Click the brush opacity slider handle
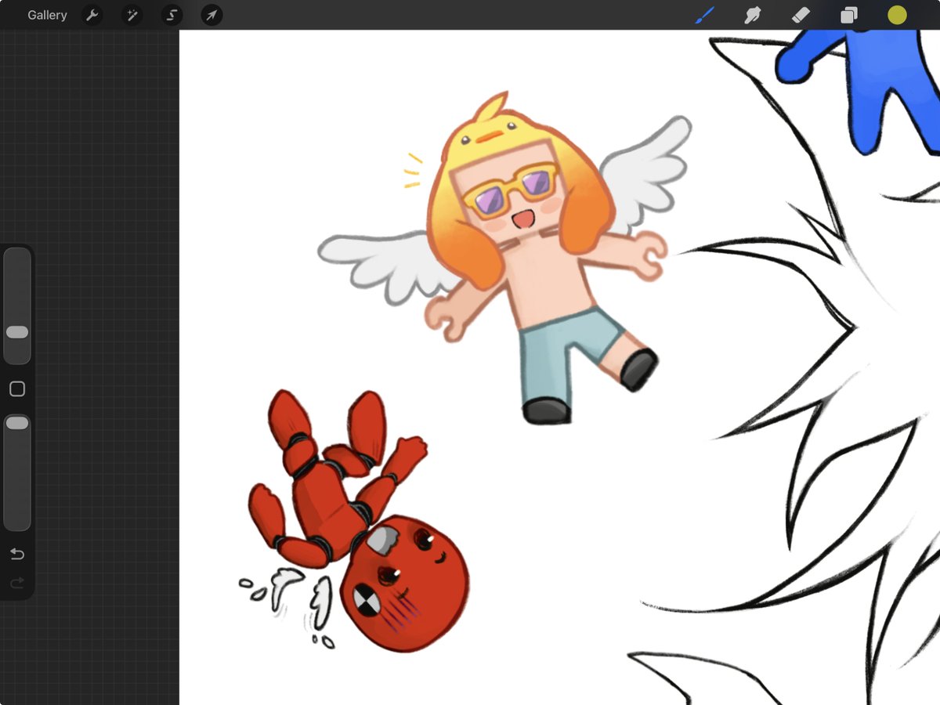 tap(17, 423)
